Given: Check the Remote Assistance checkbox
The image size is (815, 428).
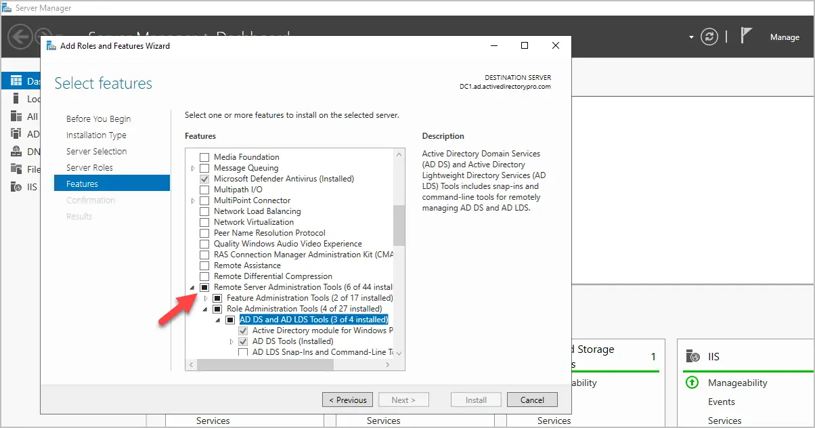Looking at the screenshot, I should coord(204,265).
